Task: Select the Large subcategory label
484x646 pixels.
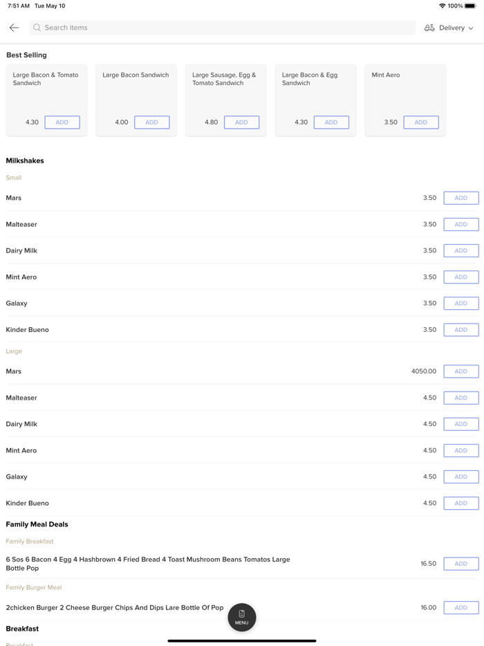Action: 14,351
